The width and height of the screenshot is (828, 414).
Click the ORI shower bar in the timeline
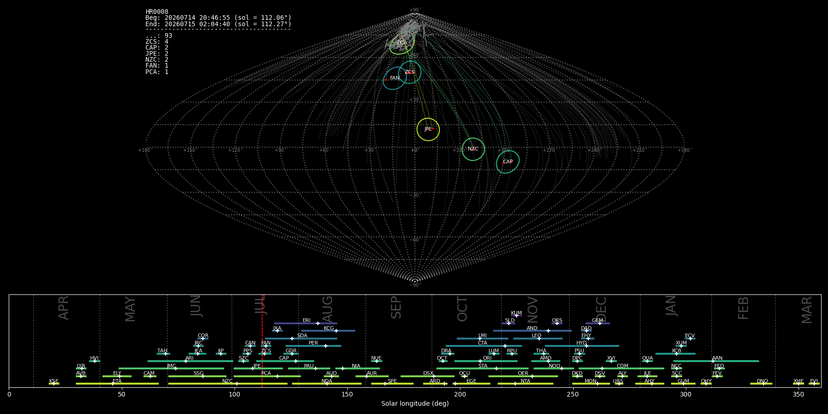click(486, 361)
